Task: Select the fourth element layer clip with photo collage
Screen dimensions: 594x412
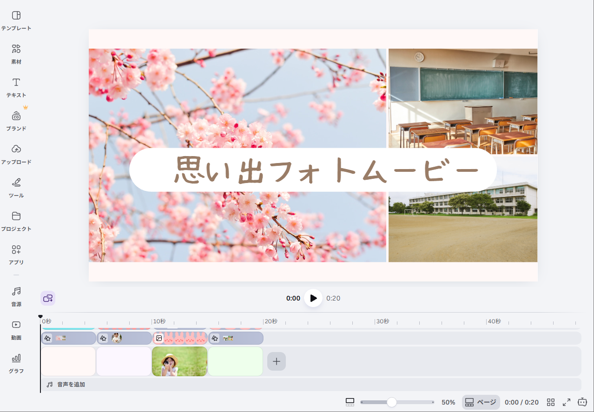Action: [x=236, y=338]
